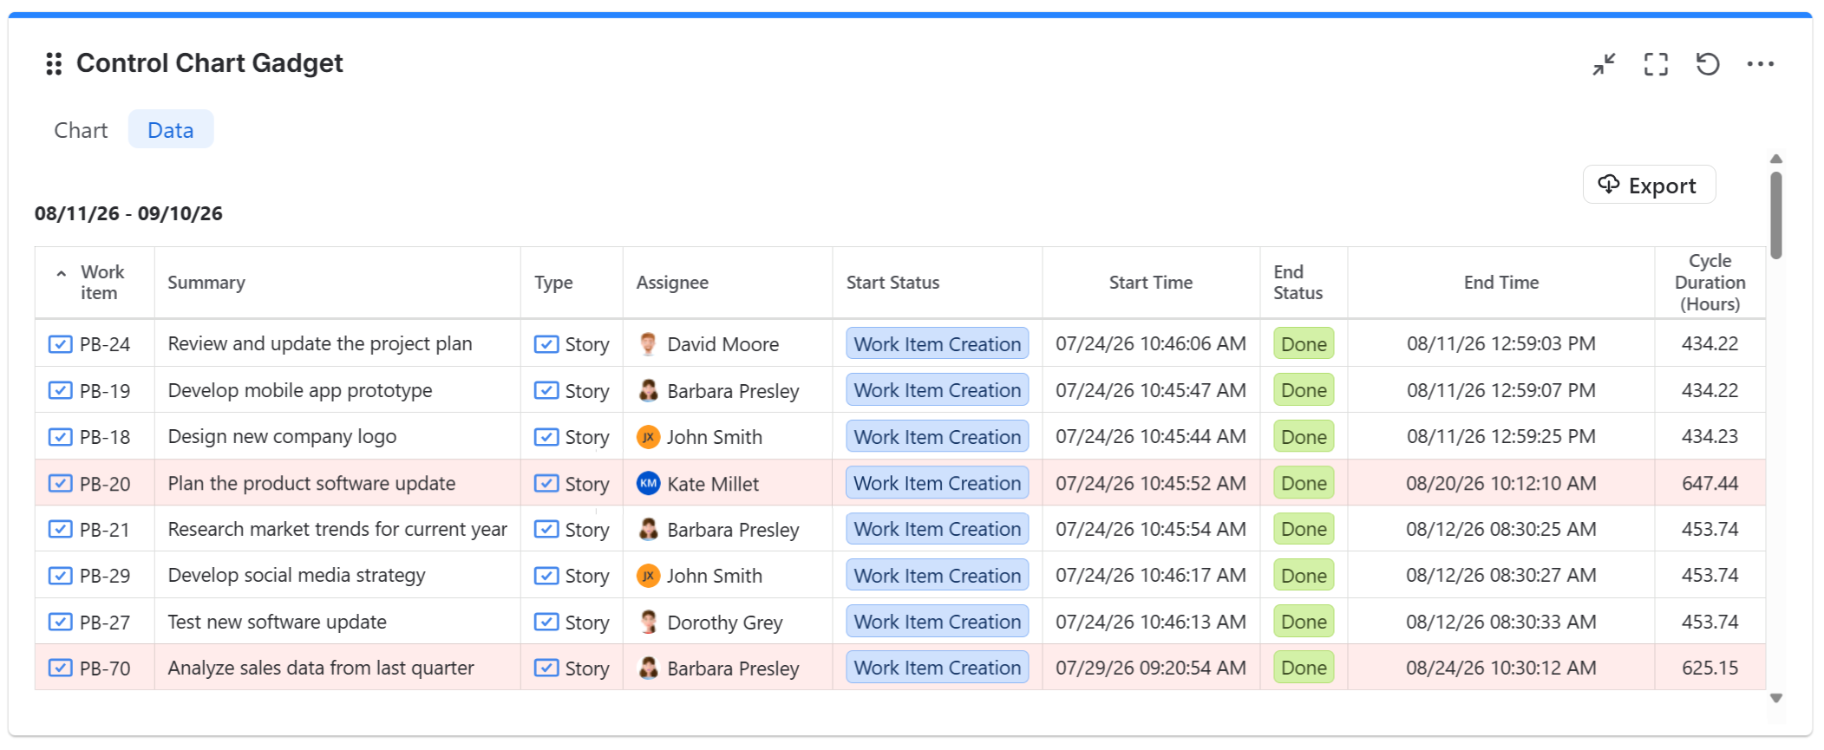The height and width of the screenshot is (750, 1824).
Task: Open the gadget in full screen
Action: (x=1656, y=64)
